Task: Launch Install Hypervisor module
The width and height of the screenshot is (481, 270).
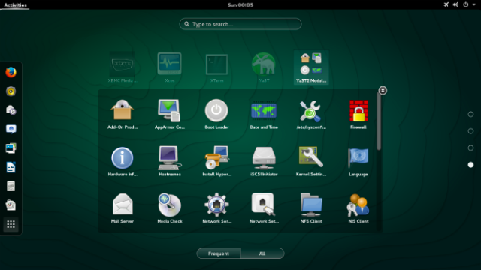Action: pos(216,161)
